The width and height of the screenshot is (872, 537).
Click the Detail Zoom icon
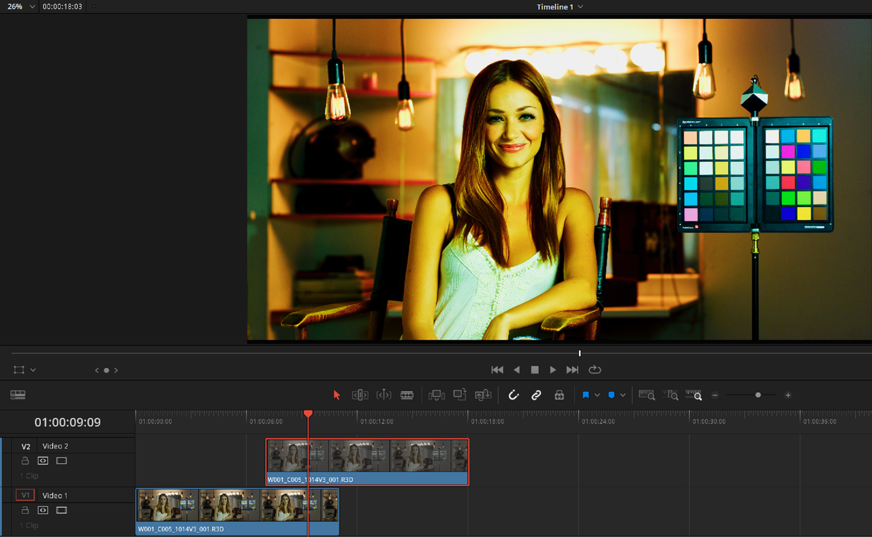pos(671,395)
